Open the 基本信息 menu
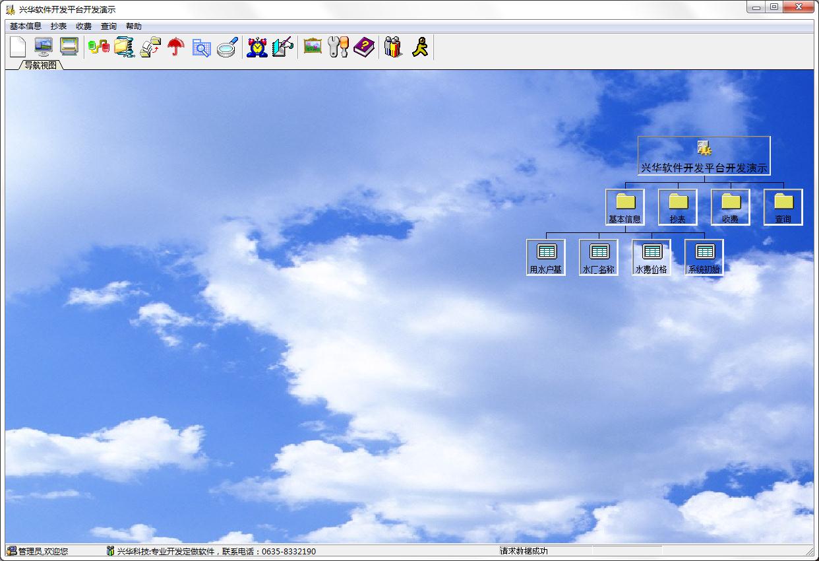 pyautogui.click(x=26, y=26)
